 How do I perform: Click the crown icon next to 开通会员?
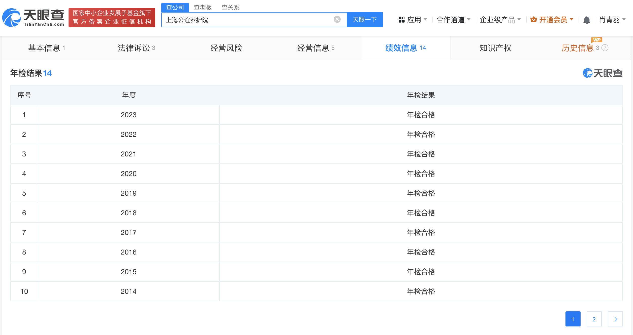[x=534, y=19]
